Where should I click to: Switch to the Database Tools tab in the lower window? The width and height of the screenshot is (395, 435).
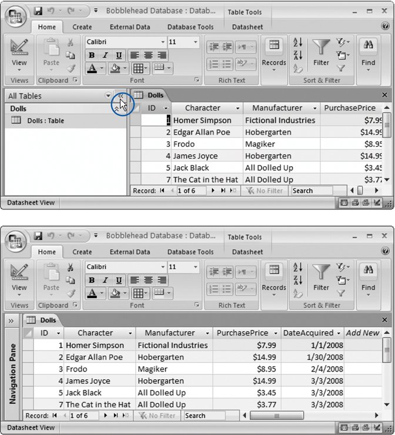[x=190, y=252]
